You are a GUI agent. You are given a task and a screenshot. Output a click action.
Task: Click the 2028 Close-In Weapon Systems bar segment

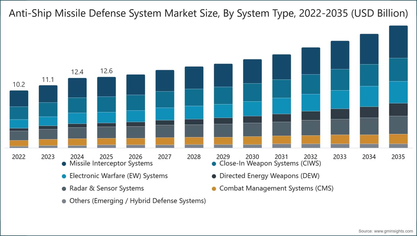tap(194, 98)
